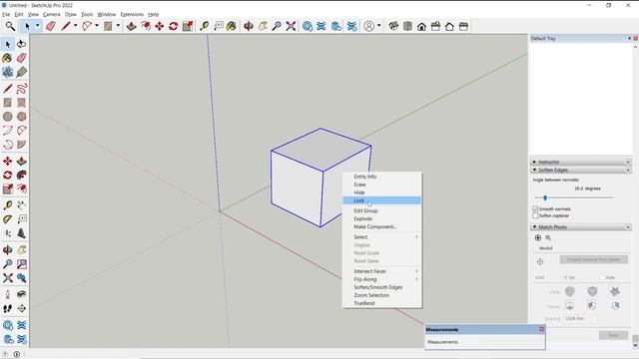
Task: Select the Freehand tool in left toolbar
Action: [22, 89]
